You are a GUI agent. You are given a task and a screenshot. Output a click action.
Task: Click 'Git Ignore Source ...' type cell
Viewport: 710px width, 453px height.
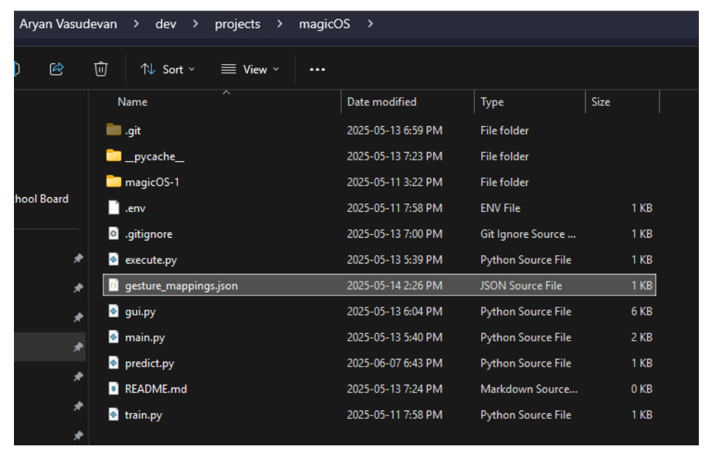(x=528, y=234)
